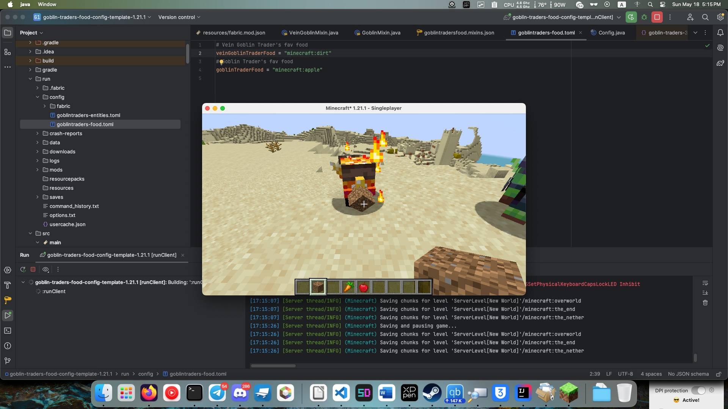Click the red Stop run button
Viewport: 728px width, 409px height.
click(x=657, y=17)
